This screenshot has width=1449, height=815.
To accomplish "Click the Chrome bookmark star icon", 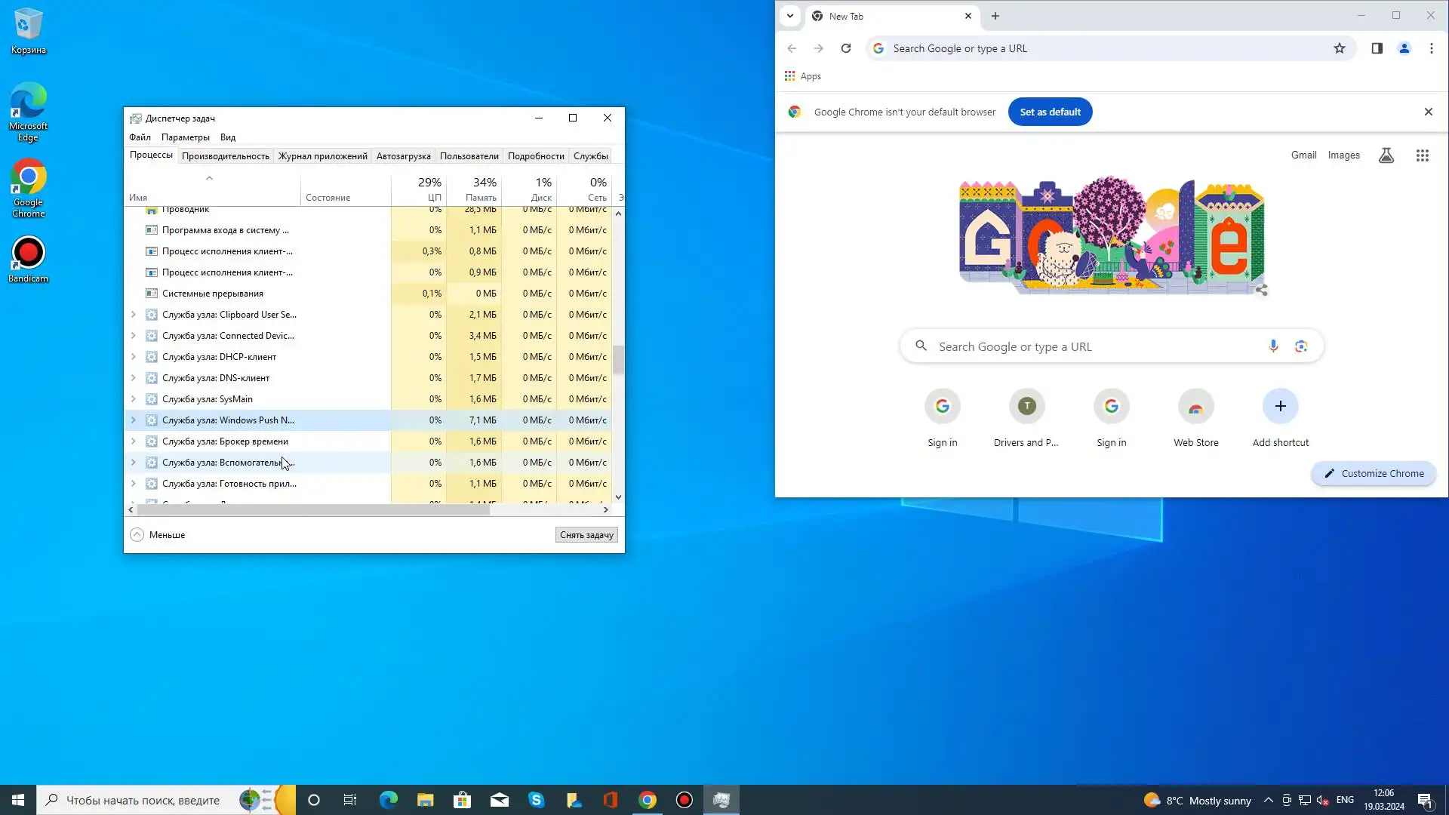I will [x=1340, y=48].
